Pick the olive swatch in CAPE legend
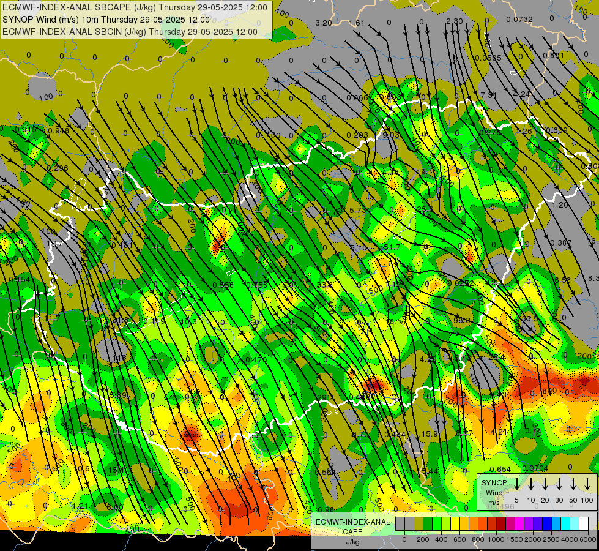The height and width of the screenshot is (551, 599). [419, 523]
